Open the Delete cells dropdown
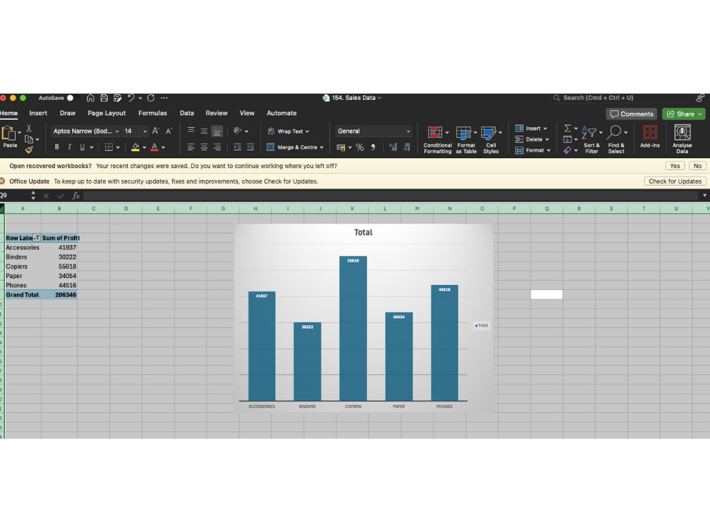The height and width of the screenshot is (532, 710). [532, 139]
